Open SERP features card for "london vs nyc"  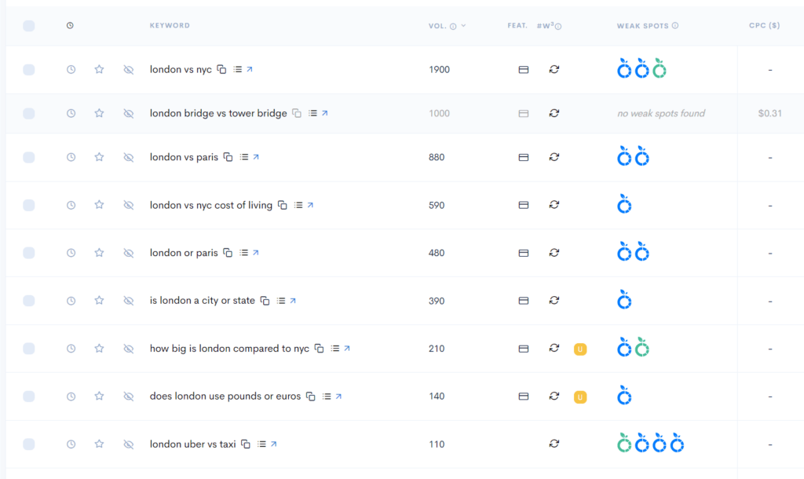[524, 69]
